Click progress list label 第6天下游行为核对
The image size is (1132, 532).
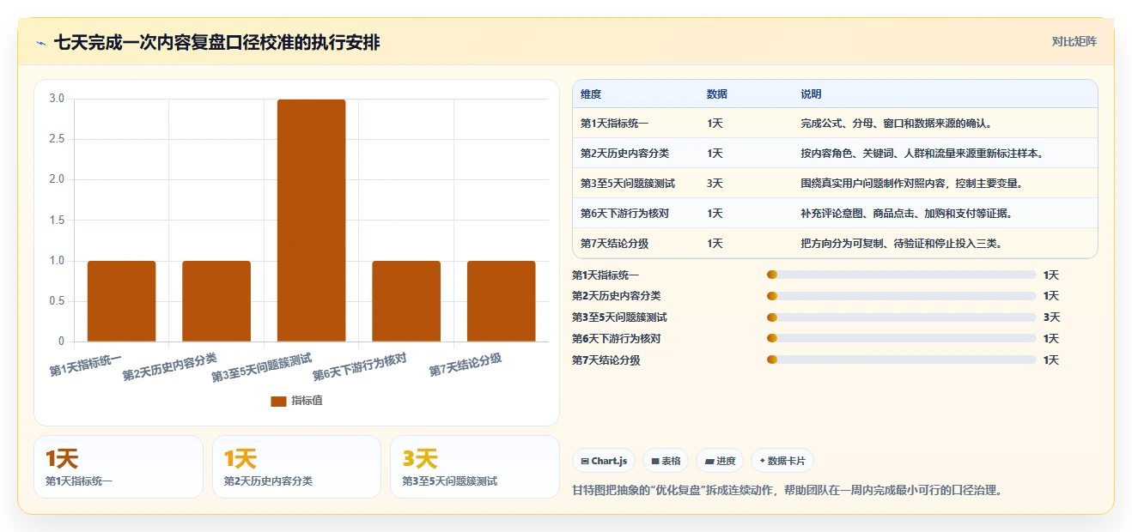[617, 339]
